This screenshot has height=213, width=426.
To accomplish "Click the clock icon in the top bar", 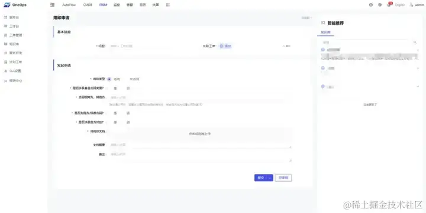I will point(371,5).
